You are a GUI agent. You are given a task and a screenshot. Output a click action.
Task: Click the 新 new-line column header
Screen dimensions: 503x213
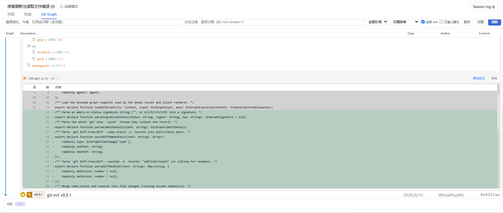(47, 87)
